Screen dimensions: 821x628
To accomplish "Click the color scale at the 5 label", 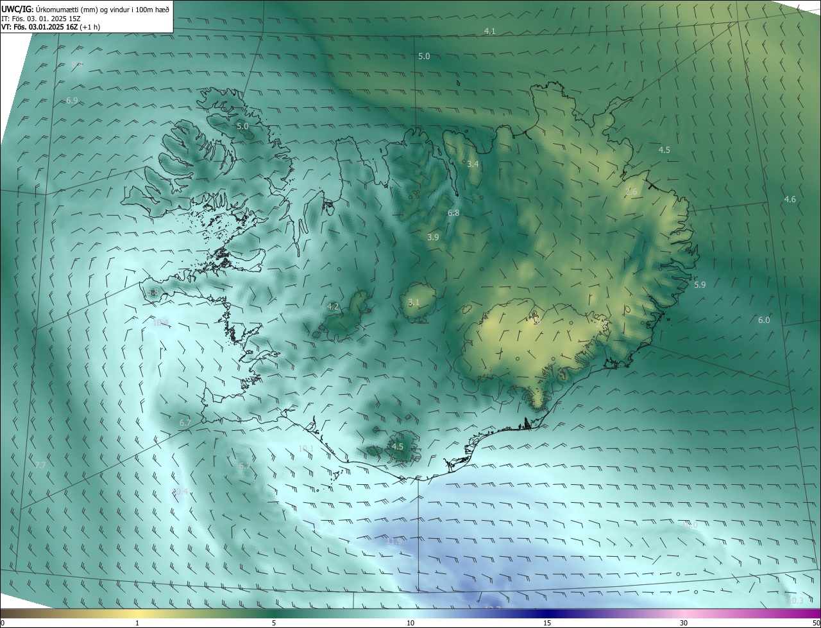I will 274,623.
